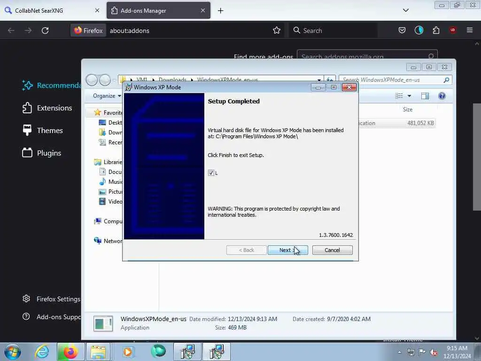Click WindowsXPMode_en-us thumbnail in details pane
This screenshot has width=481, height=361.
coord(103,323)
